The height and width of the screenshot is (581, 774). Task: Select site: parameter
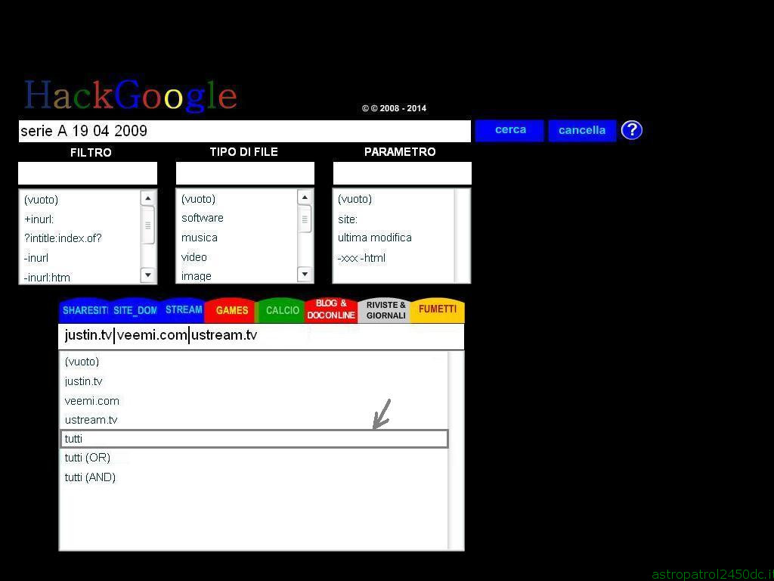[348, 219]
